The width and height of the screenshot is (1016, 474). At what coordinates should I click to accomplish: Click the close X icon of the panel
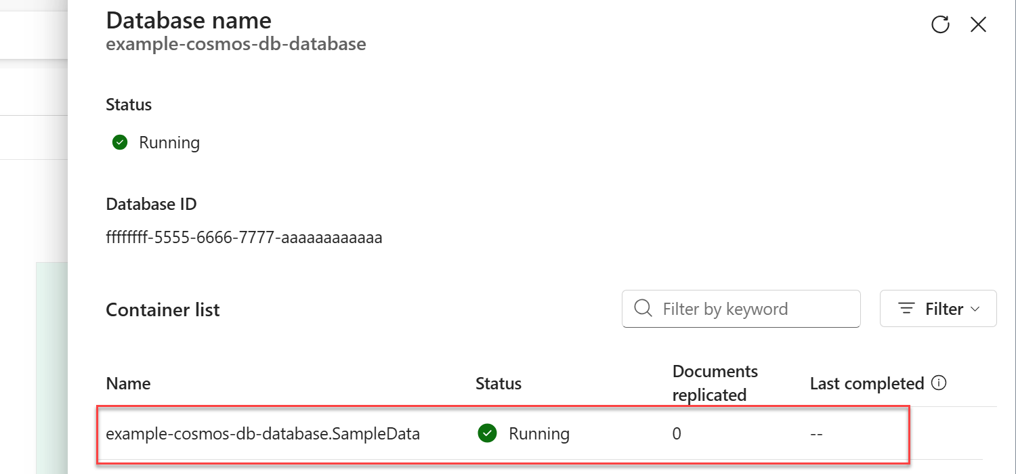[x=979, y=24]
